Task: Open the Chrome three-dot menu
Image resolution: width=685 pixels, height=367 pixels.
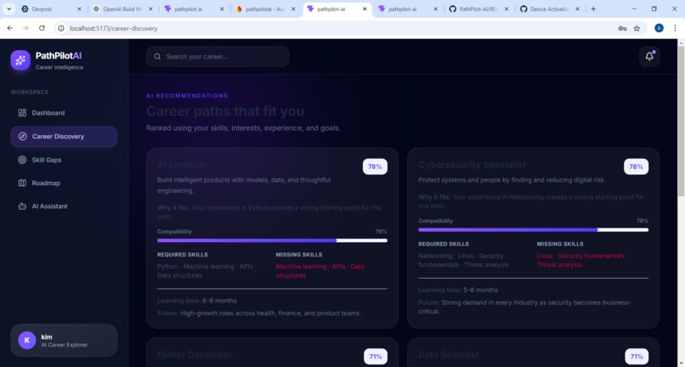Action: click(x=675, y=28)
